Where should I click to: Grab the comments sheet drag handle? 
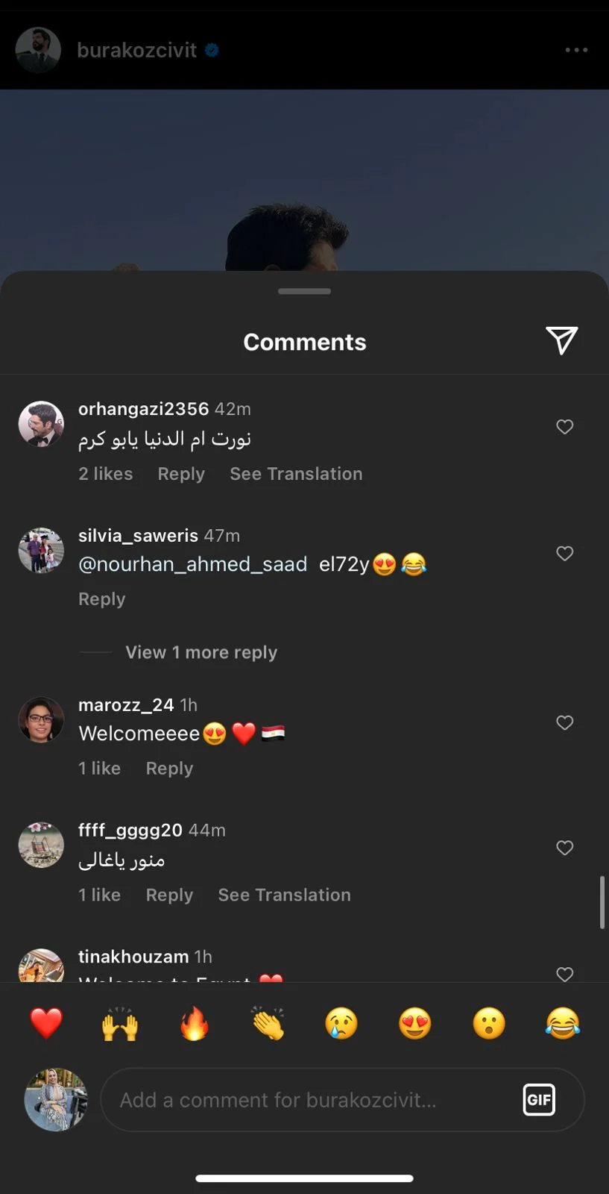click(x=304, y=291)
